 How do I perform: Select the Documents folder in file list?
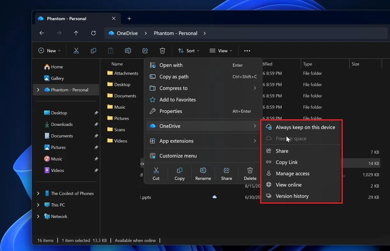coord(122,96)
